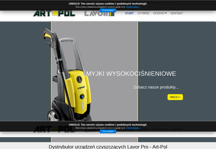The image size is (216, 149).
Task: Accept cookies with the top Zrozumiałem button
Action: (x=108, y=10)
